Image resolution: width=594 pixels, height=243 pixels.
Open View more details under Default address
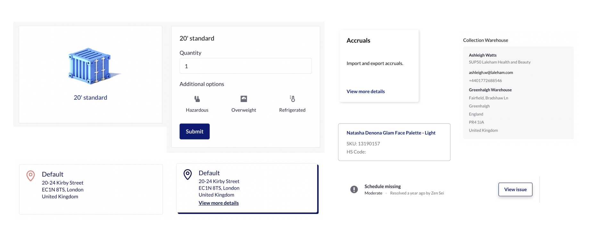coord(219,203)
